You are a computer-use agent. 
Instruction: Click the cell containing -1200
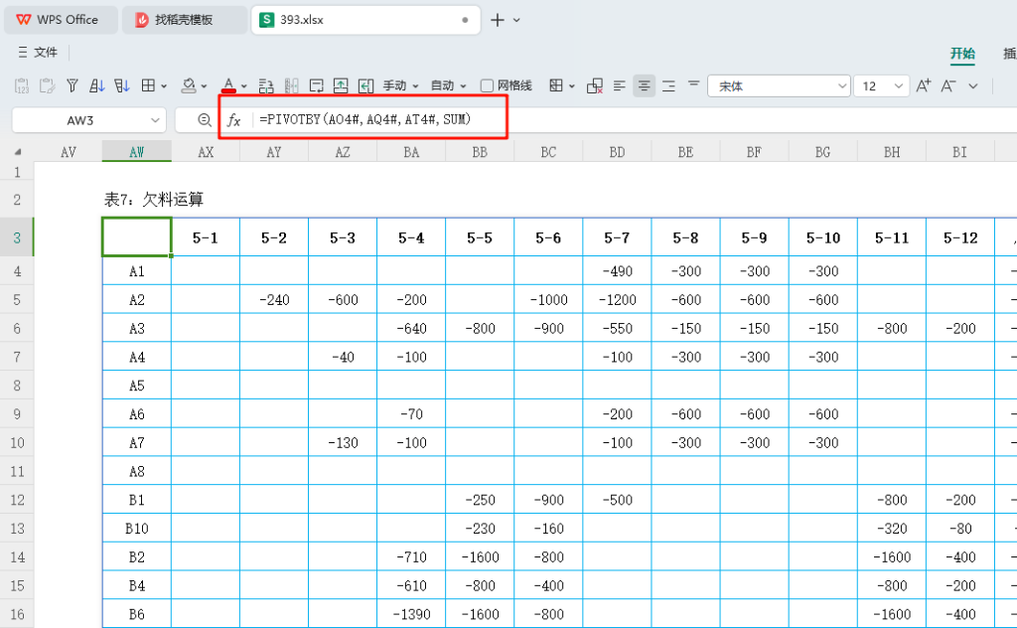pos(617,300)
